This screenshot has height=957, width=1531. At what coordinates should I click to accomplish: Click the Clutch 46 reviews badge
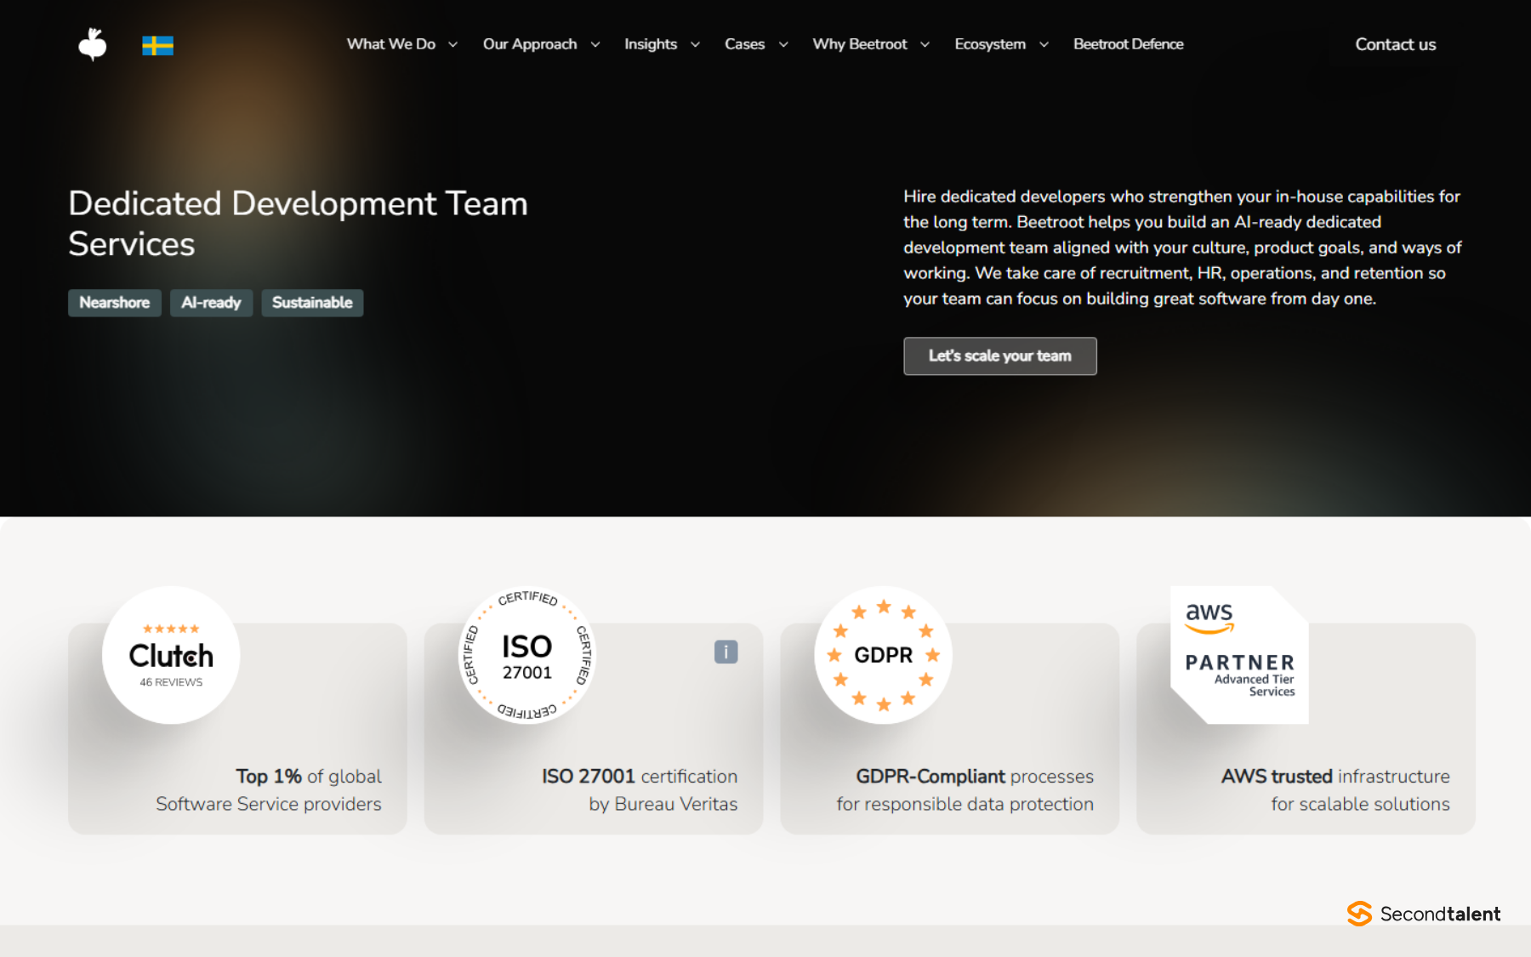click(171, 655)
